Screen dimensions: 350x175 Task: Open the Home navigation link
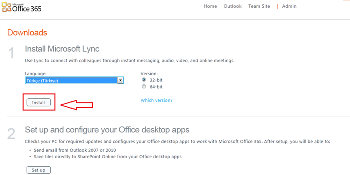tap(210, 6)
